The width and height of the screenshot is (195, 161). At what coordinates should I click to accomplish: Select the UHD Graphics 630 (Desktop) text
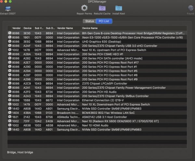pyautogui.click(x=101, y=42)
